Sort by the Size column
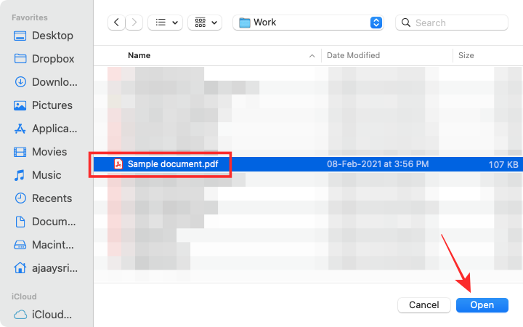The image size is (523, 327). click(466, 55)
